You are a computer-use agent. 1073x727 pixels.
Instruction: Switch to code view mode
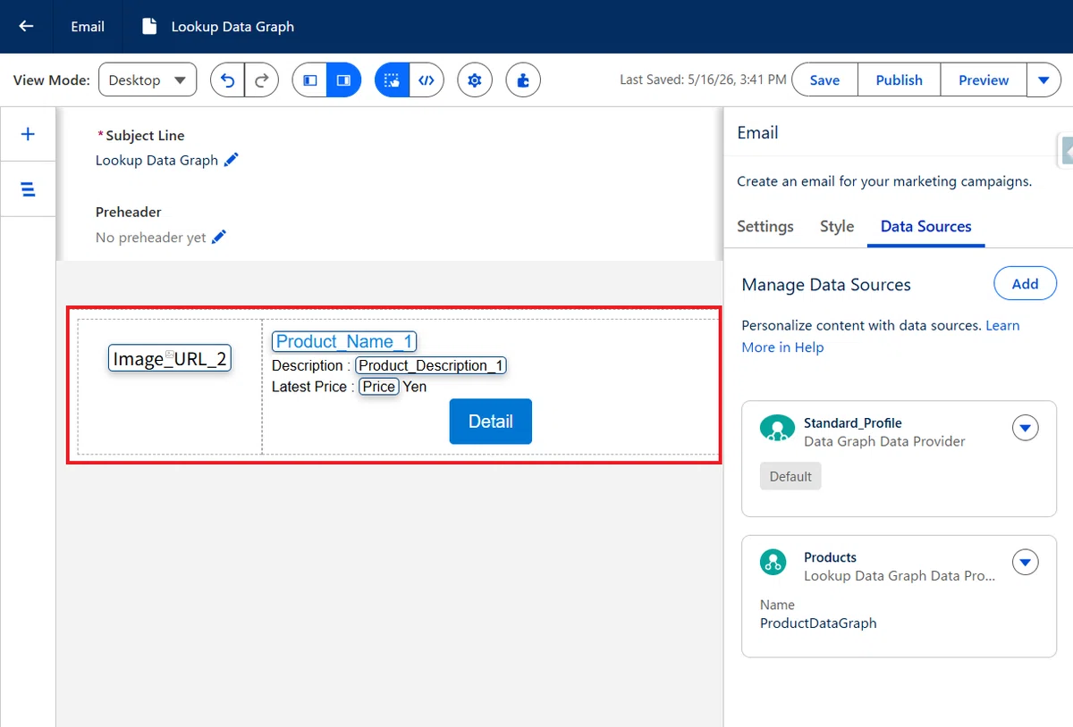[x=427, y=79]
